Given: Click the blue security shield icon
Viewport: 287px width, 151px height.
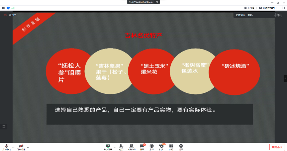Looking at the screenshot, I should (8, 8).
